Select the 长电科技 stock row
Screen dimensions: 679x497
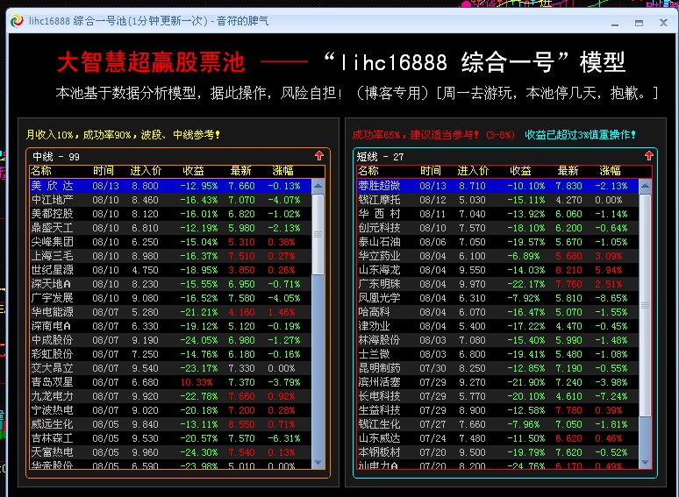(498, 396)
